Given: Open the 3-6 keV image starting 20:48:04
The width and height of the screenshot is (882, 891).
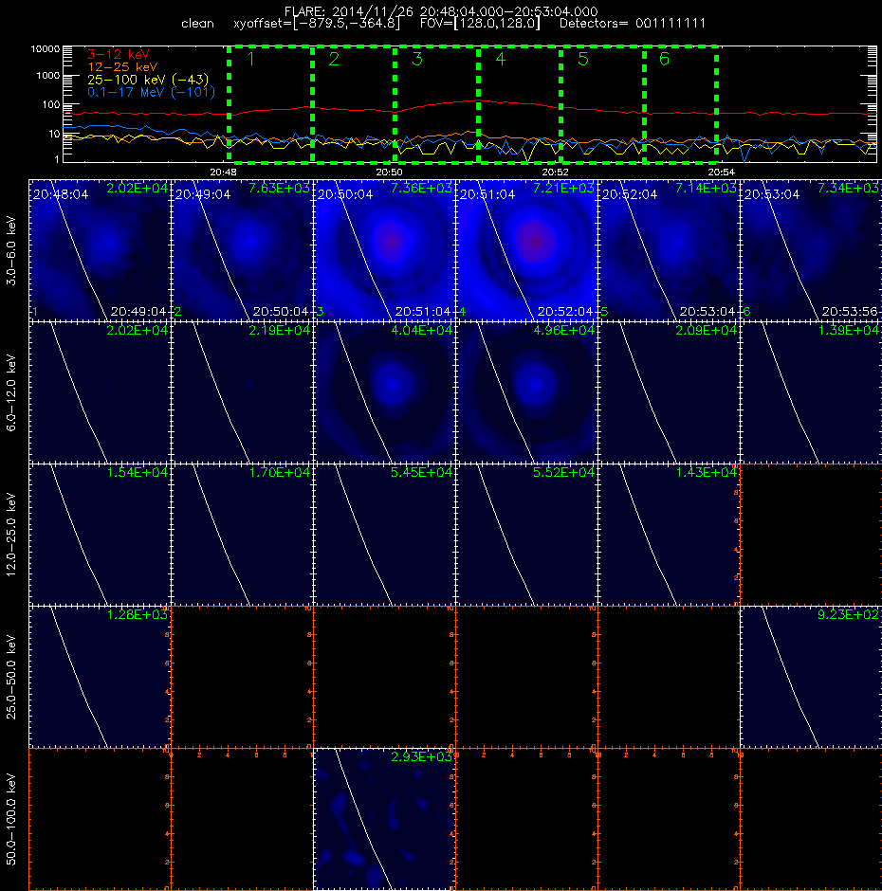Looking at the screenshot, I should click(100, 250).
